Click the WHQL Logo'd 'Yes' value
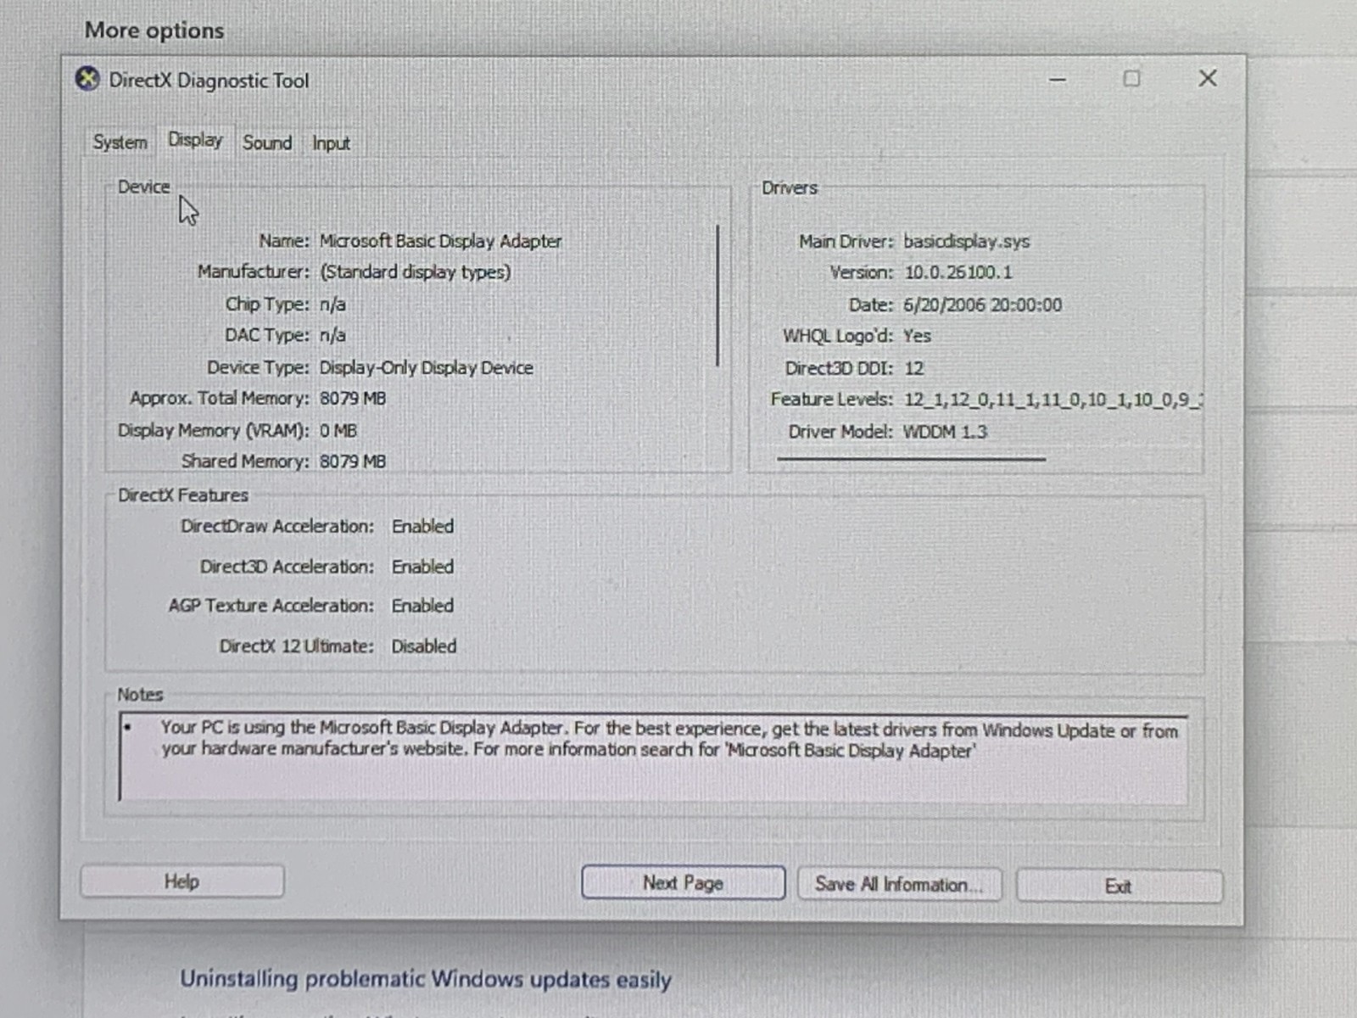 click(917, 336)
